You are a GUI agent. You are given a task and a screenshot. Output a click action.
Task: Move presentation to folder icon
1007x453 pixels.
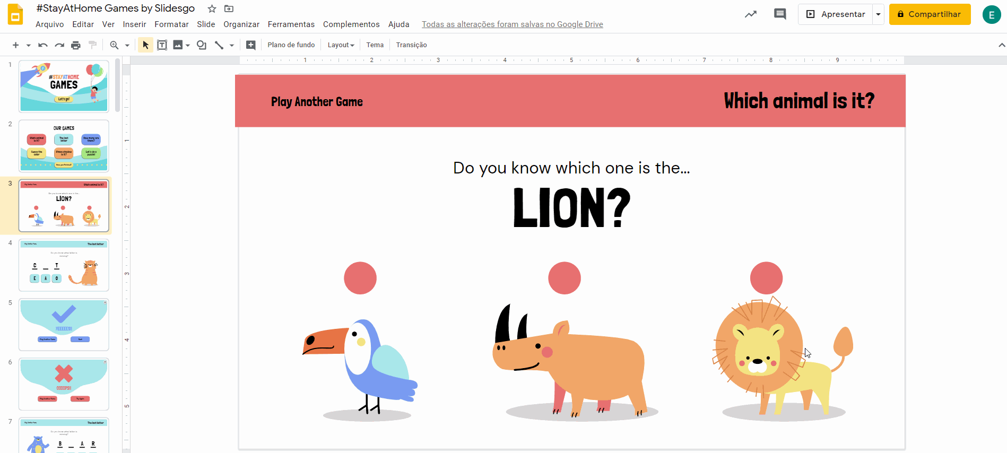tap(229, 8)
